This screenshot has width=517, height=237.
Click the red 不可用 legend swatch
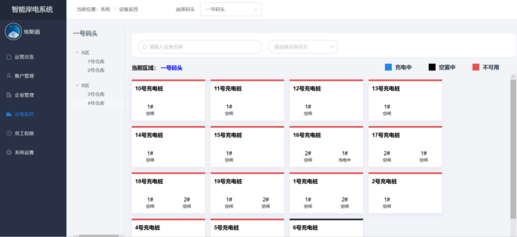[476, 67]
